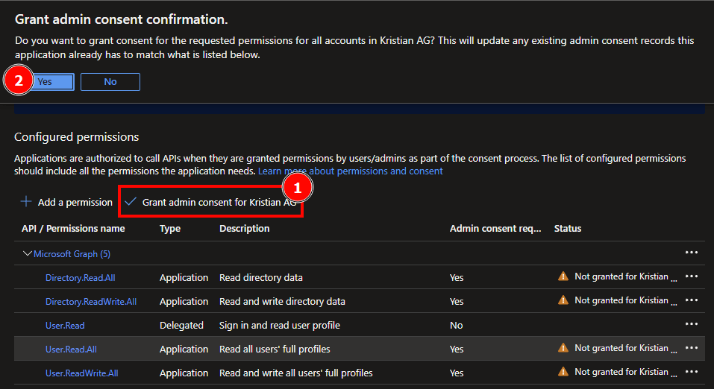Screen dimensions: 714x389
Task: Open the User.Read.All permission
Action: click(71, 350)
